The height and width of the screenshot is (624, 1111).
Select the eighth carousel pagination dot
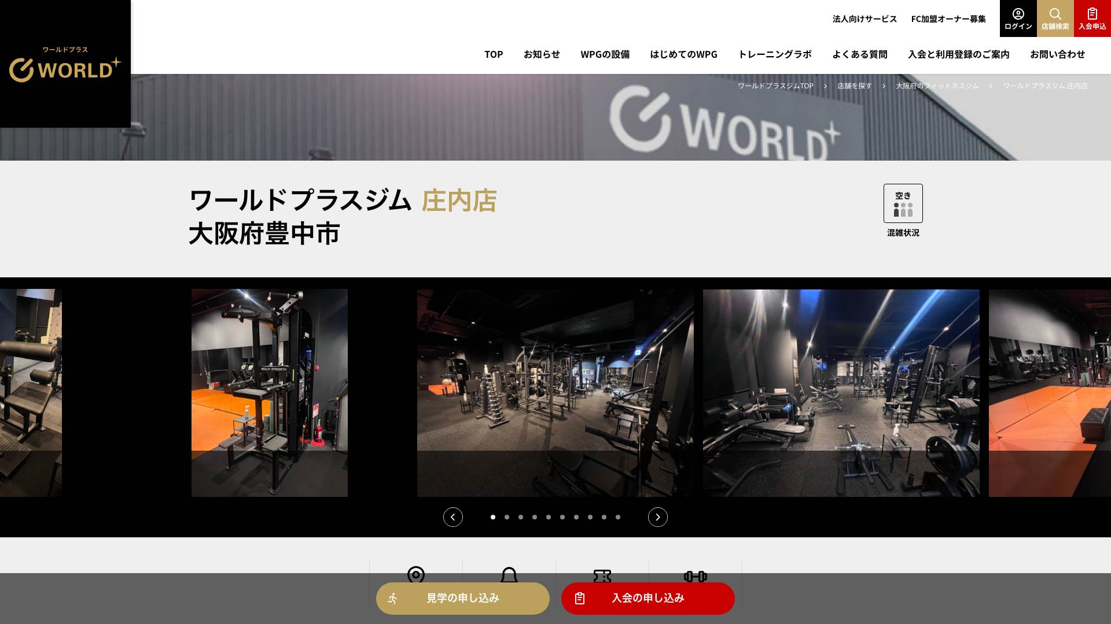point(590,517)
